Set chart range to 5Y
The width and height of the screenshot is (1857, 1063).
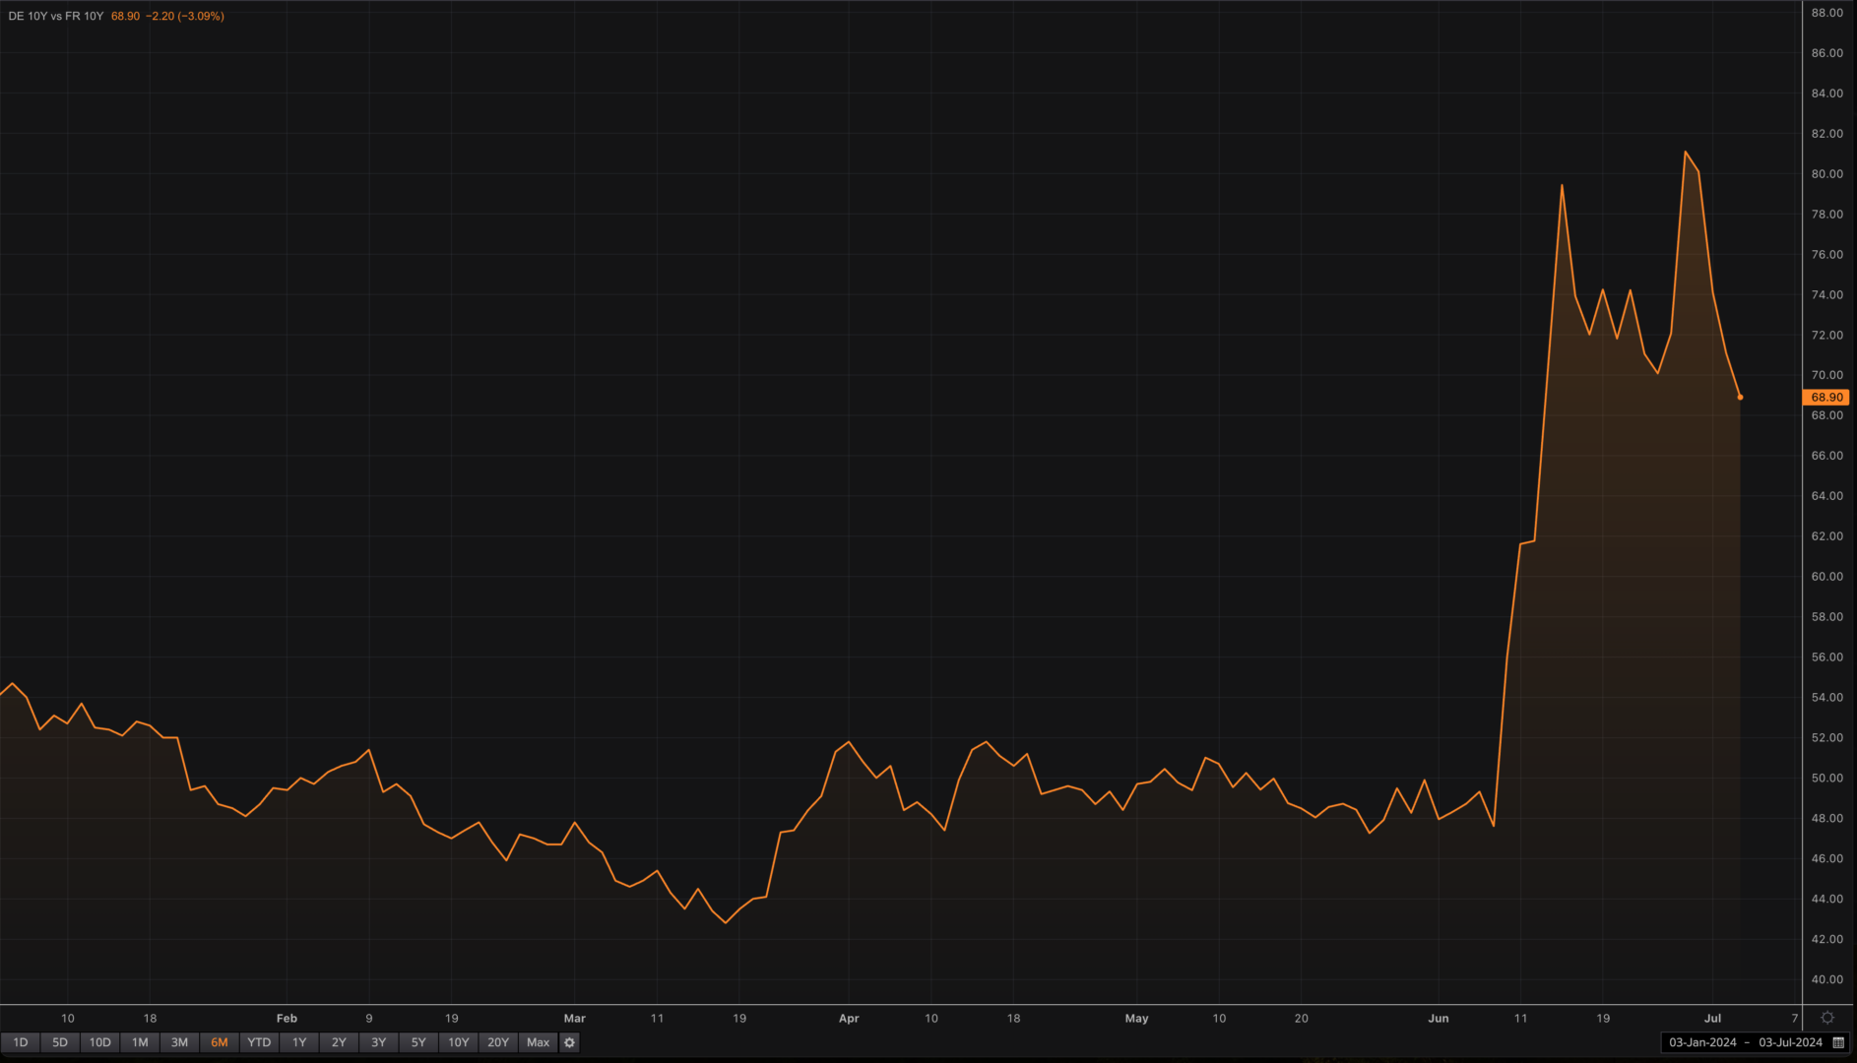[x=418, y=1042]
